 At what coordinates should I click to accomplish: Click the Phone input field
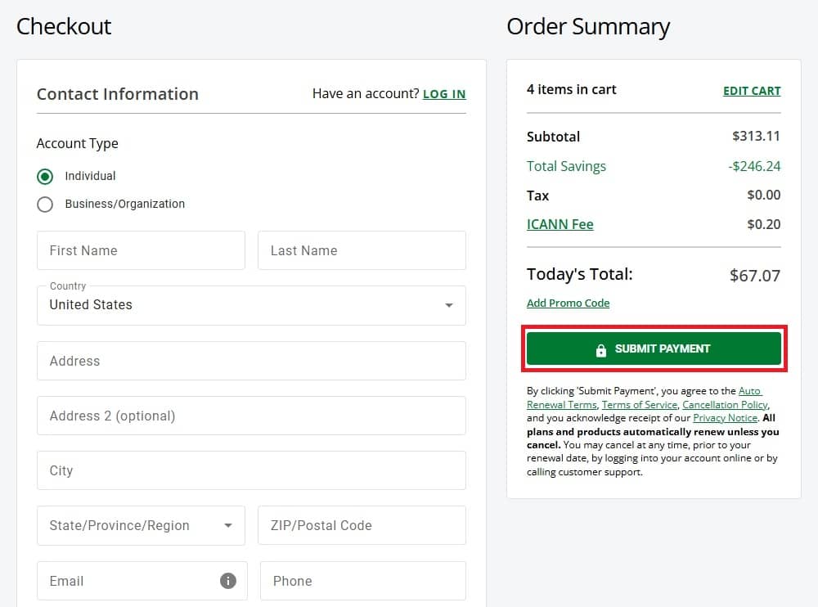[x=362, y=581]
